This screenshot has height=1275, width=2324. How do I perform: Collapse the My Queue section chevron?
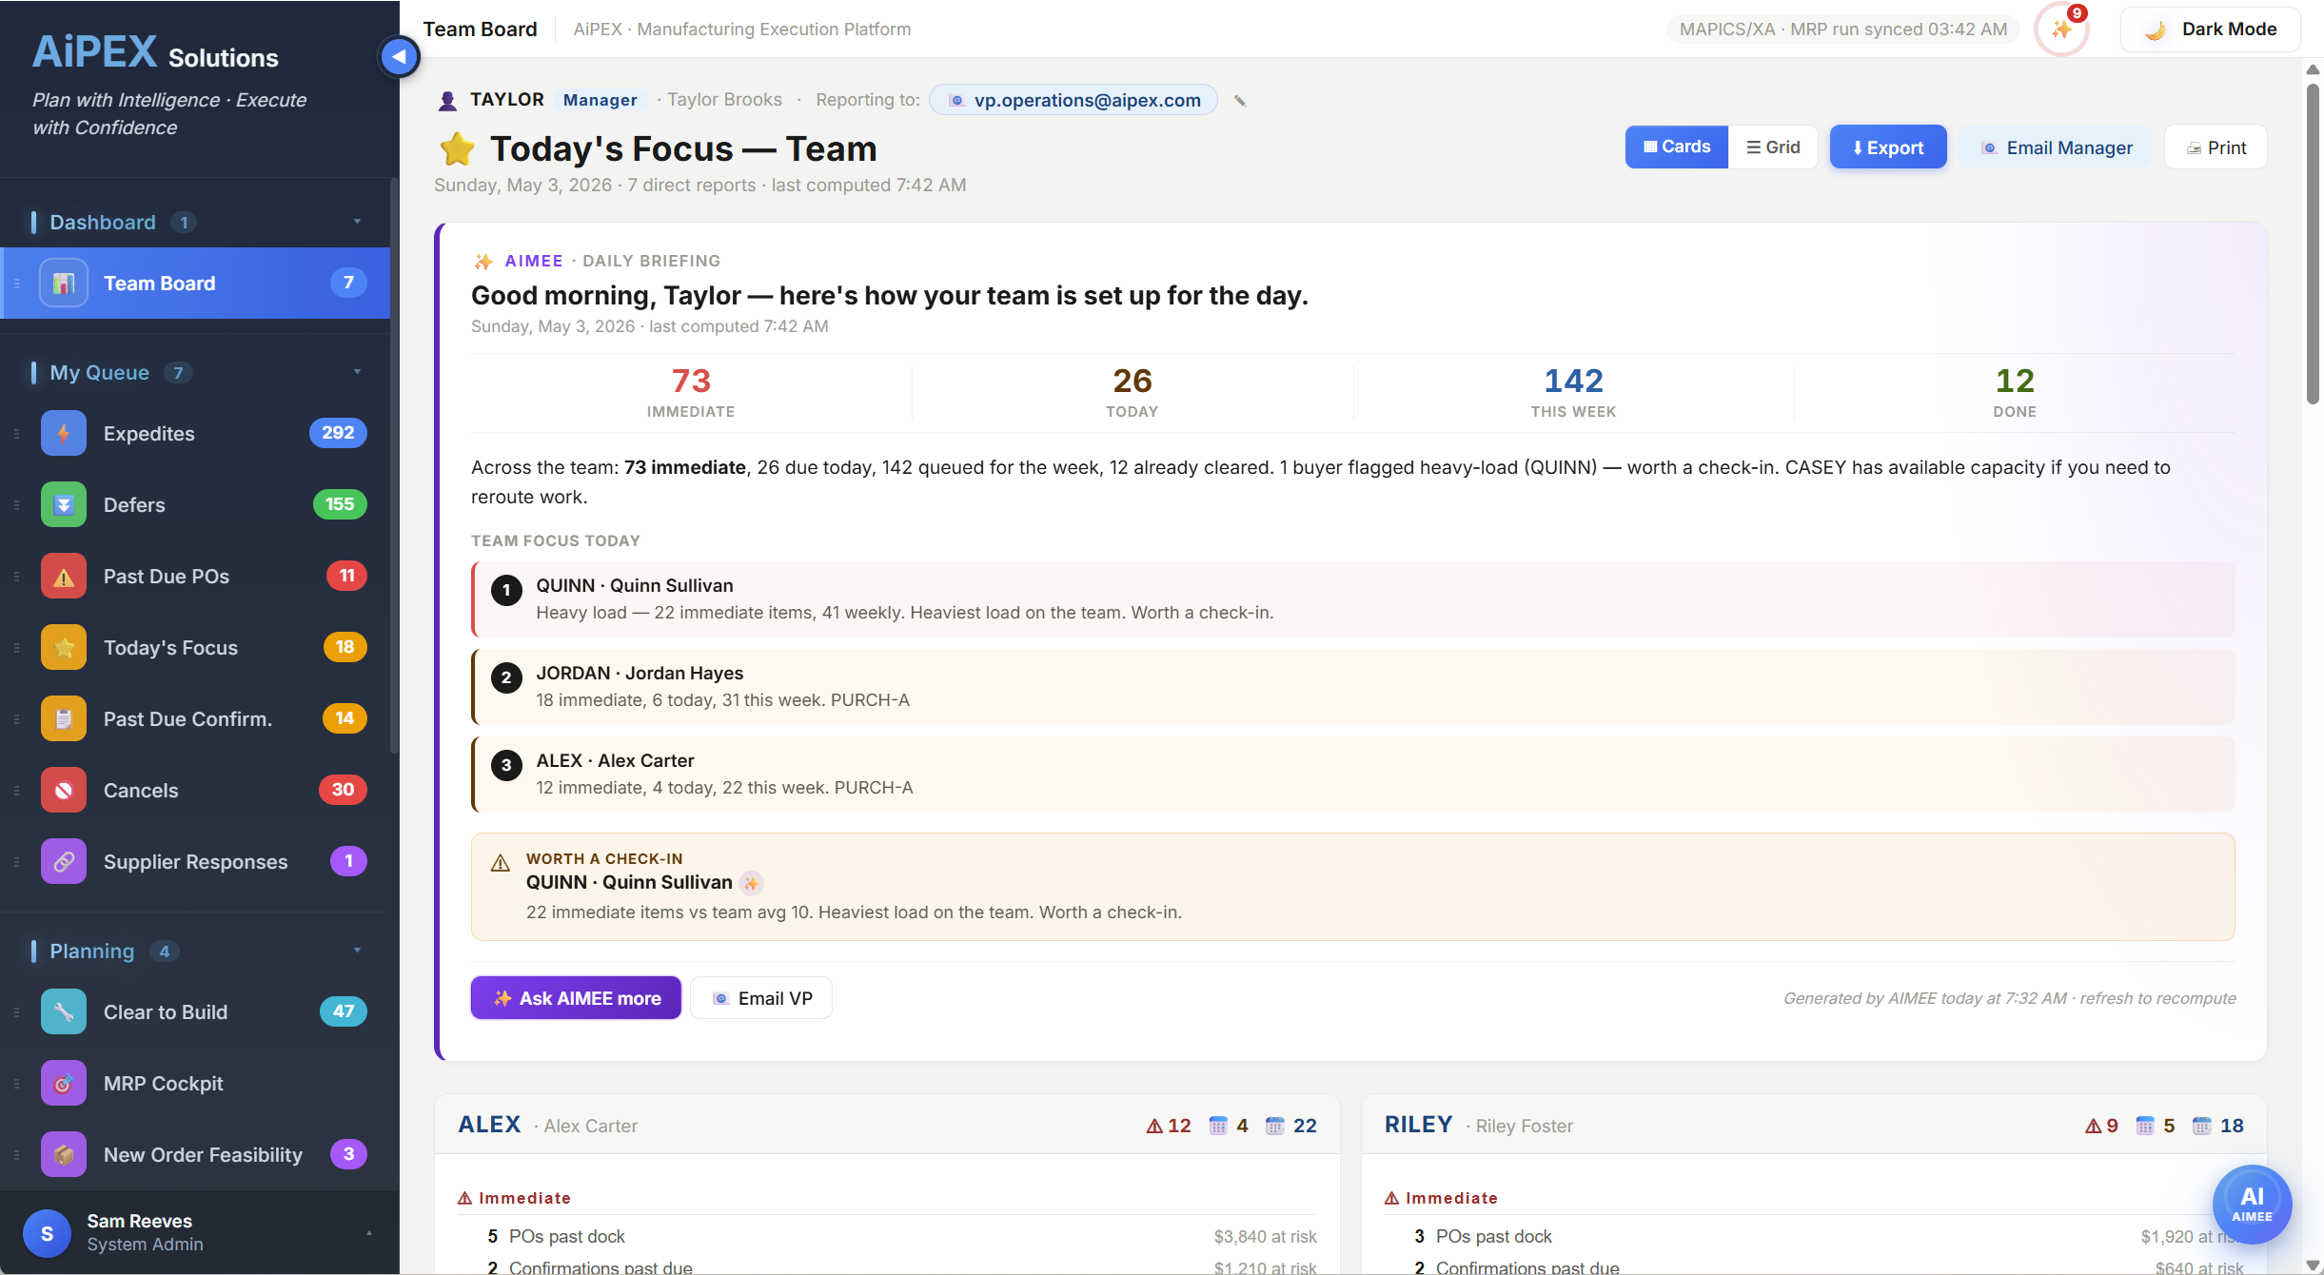(358, 372)
